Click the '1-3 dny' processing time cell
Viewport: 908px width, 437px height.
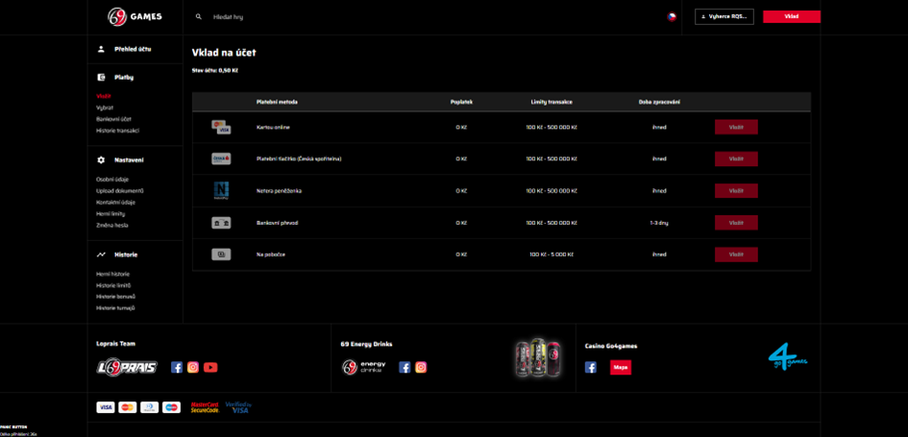coord(659,223)
